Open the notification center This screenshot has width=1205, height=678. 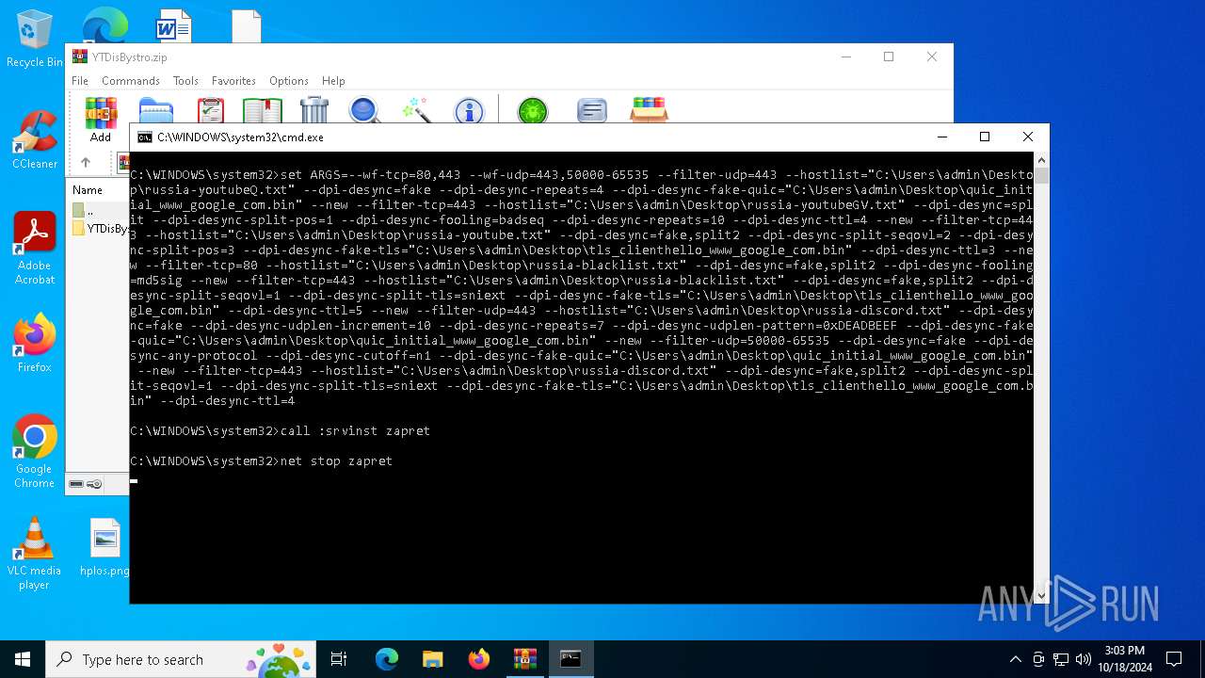(x=1174, y=659)
